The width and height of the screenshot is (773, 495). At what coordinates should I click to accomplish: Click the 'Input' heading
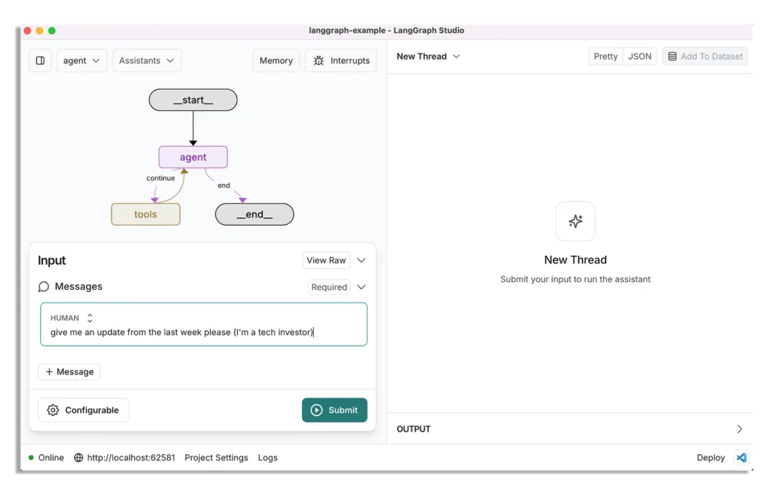pos(52,260)
